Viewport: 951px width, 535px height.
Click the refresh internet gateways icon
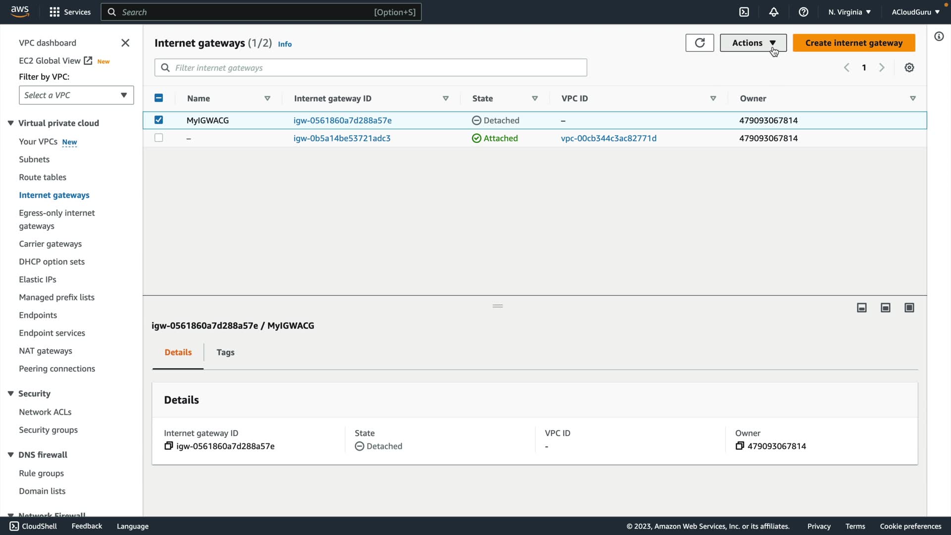(699, 43)
